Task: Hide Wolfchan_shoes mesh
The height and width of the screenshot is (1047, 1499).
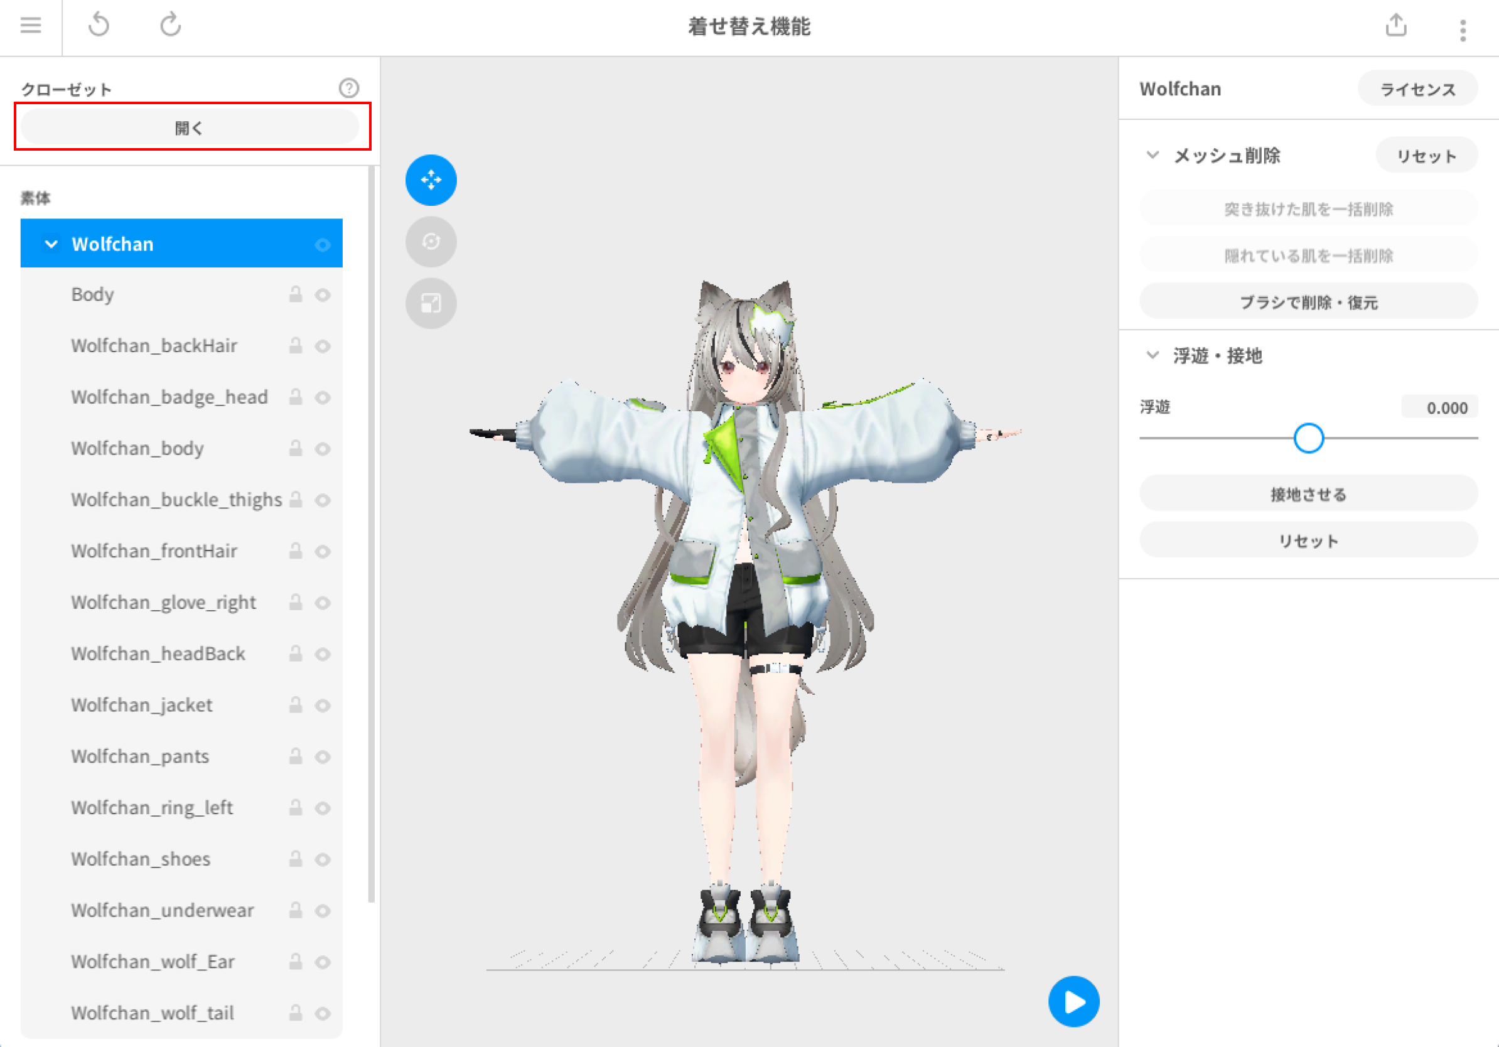Action: pos(323,859)
